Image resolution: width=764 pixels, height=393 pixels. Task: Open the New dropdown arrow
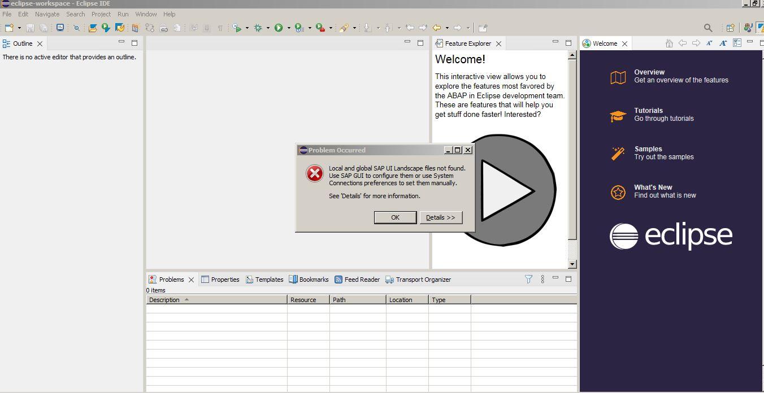coord(19,28)
